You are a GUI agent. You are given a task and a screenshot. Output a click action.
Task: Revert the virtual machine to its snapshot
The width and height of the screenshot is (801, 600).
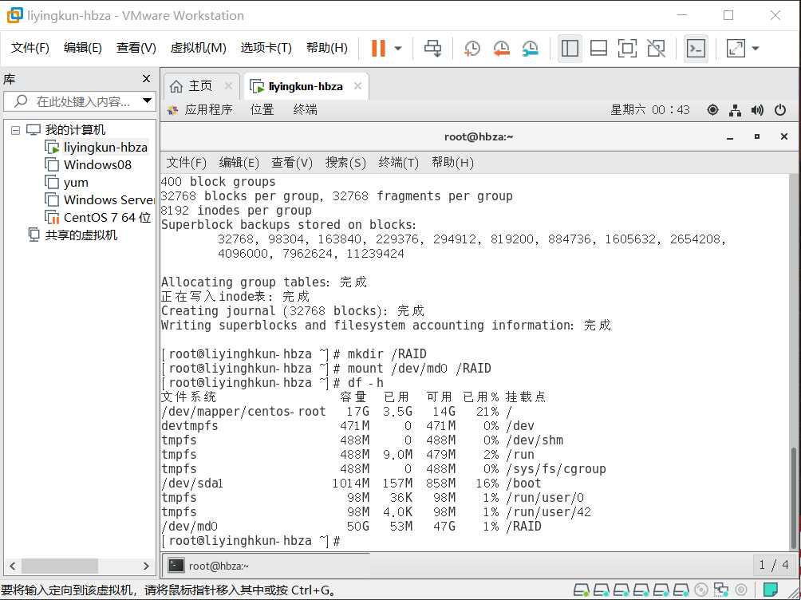pos(501,49)
